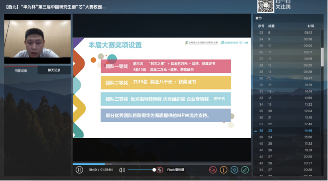Click the green pencil notes icon
The width and height of the screenshot is (328, 181).
[x=245, y=170]
